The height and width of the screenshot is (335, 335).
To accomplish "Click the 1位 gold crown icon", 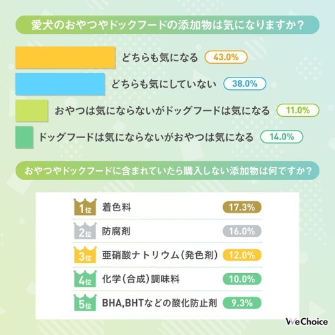I will tap(85, 207).
